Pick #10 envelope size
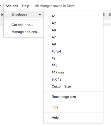Viewport: 111px width, 126px height. 73,65
